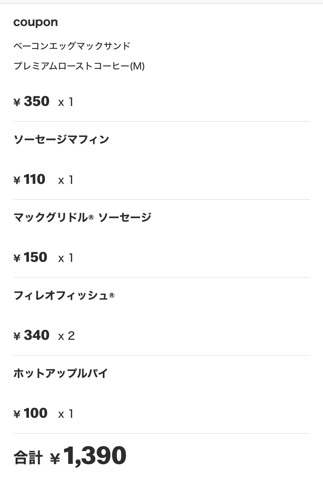The image size is (323, 486).
Task: Tap quantity x 1 beside ¥110
Action: (x=66, y=180)
